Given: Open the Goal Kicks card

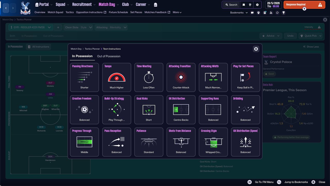Looking at the screenshot, I should pyautogui.click(x=149, y=110).
